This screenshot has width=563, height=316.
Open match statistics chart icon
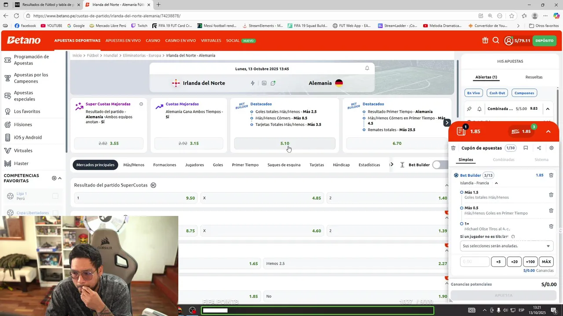click(264, 83)
